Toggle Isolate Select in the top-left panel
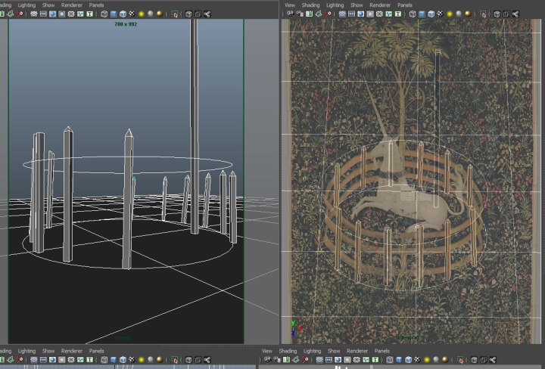 click(x=175, y=14)
